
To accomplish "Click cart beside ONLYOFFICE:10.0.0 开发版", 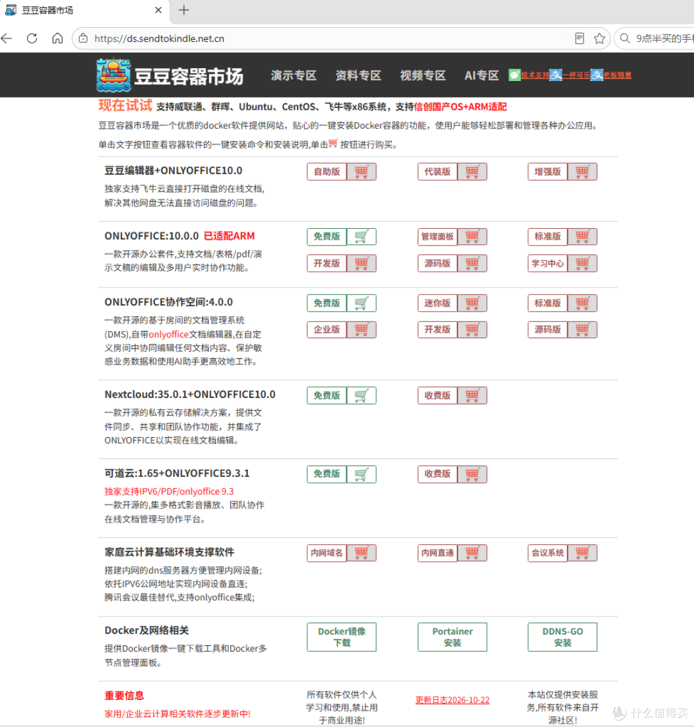I will [x=361, y=264].
